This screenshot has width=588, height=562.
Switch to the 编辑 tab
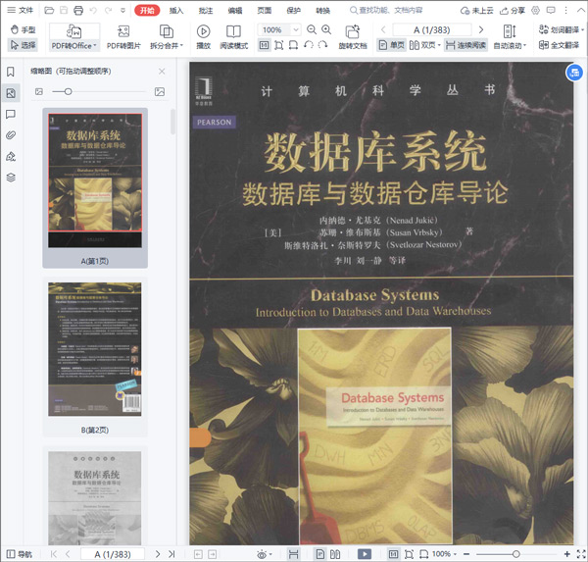point(235,11)
